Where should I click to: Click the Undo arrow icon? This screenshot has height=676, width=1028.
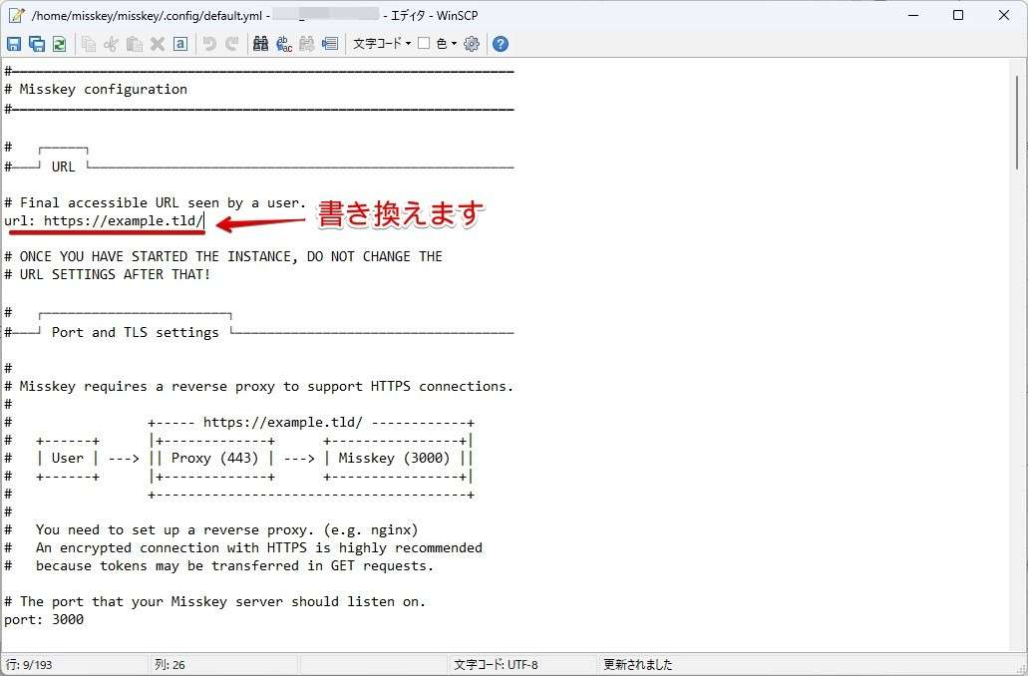209,44
